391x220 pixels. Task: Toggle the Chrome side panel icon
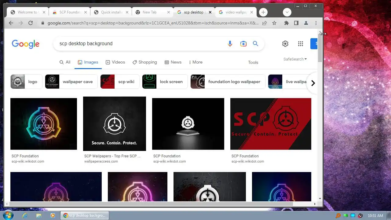(x=296, y=23)
